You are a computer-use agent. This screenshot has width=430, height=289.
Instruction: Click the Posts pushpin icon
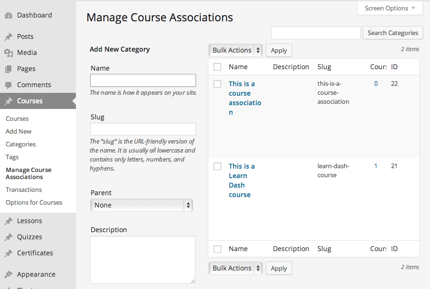click(9, 37)
